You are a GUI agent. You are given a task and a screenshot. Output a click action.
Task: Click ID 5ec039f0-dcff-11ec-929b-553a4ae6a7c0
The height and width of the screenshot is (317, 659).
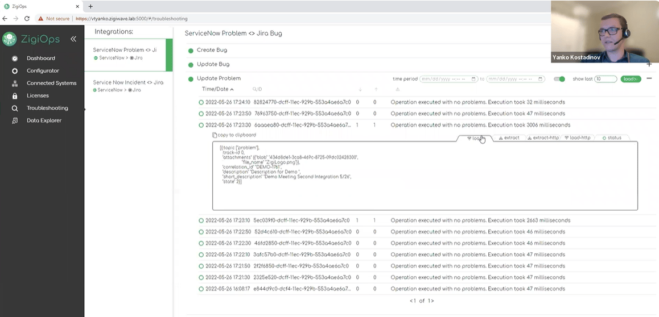point(302,220)
